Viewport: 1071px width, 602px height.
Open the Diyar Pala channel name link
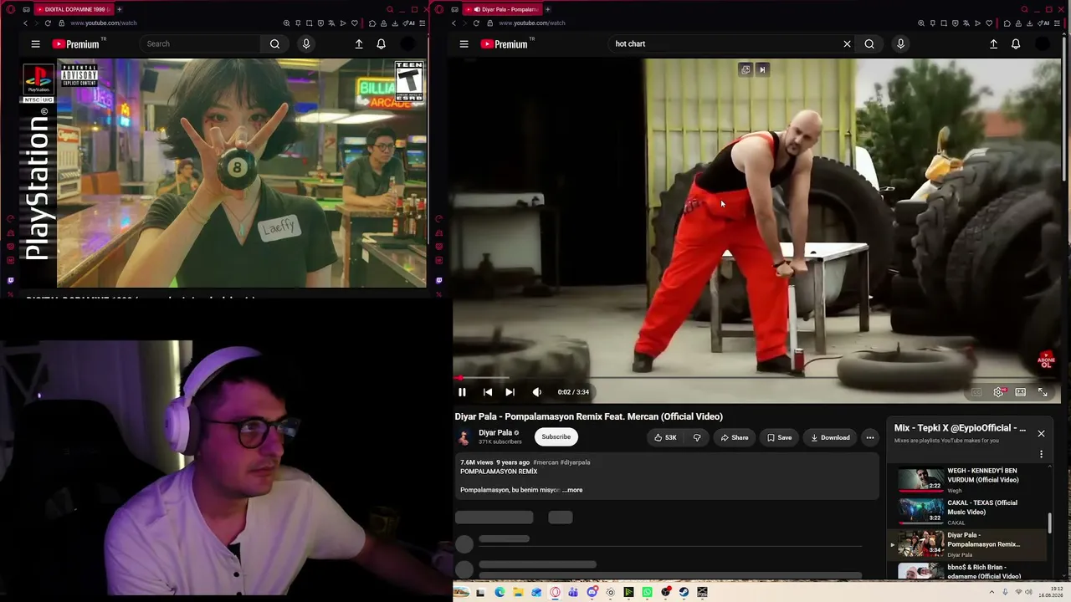coord(495,432)
